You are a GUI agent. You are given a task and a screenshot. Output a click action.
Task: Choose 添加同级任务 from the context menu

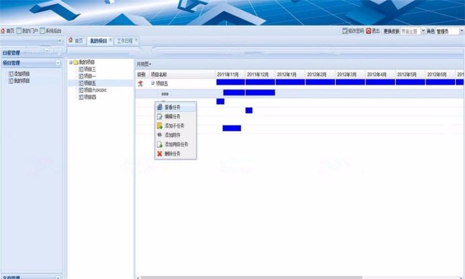(x=176, y=144)
